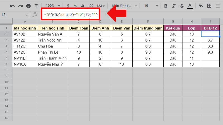The width and height of the screenshot is (223, 125).
Task: Select cell "Nguyễn Văn A"
Action: click(x=52, y=34)
